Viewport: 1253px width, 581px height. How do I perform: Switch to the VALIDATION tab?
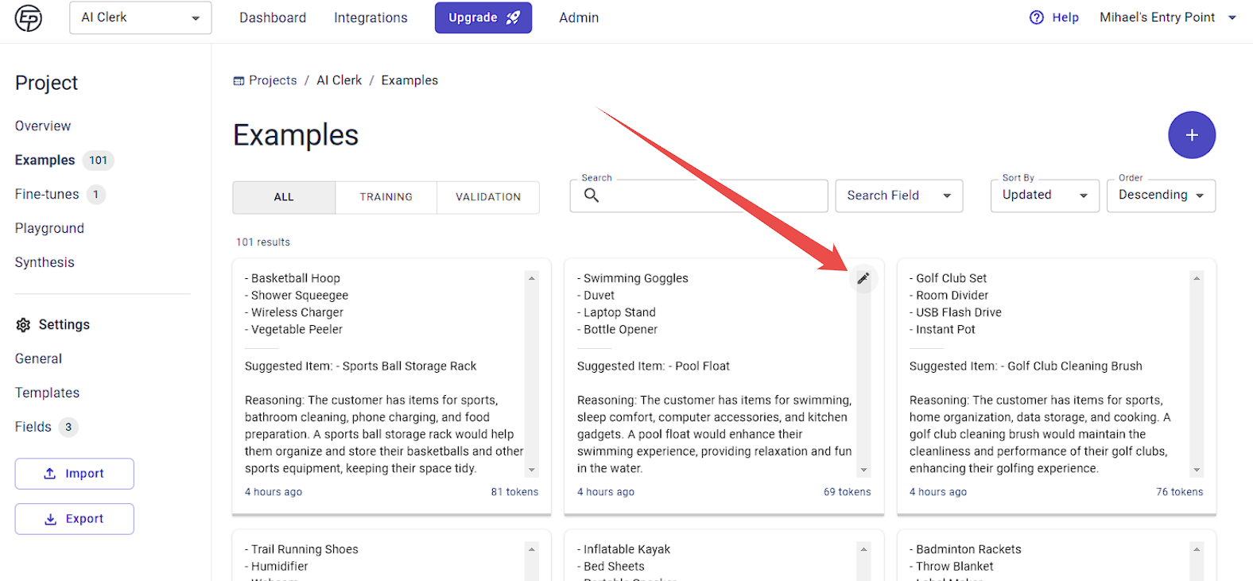(488, 197)
